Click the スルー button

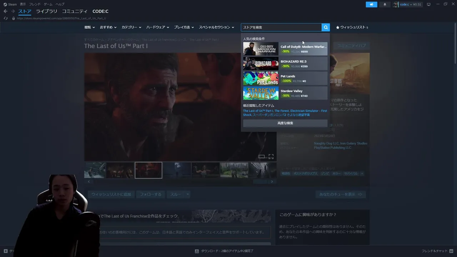(x=176, y=194)
